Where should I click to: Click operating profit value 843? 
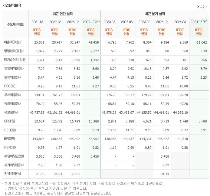click(x=149, y=51)
